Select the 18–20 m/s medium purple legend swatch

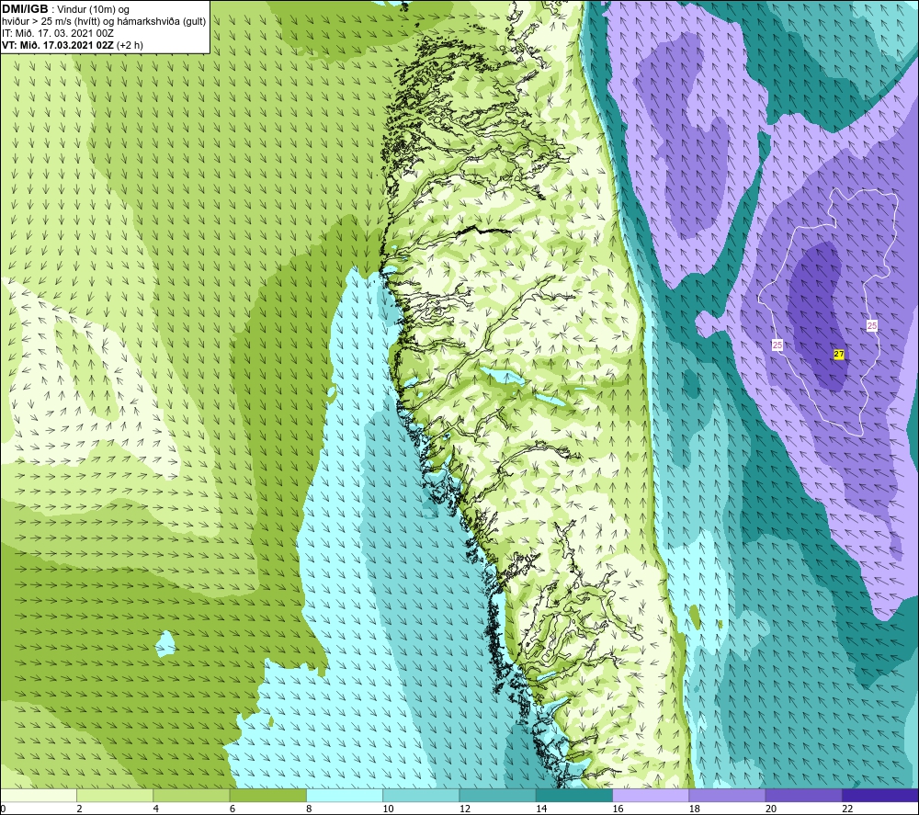click(727, 795)
